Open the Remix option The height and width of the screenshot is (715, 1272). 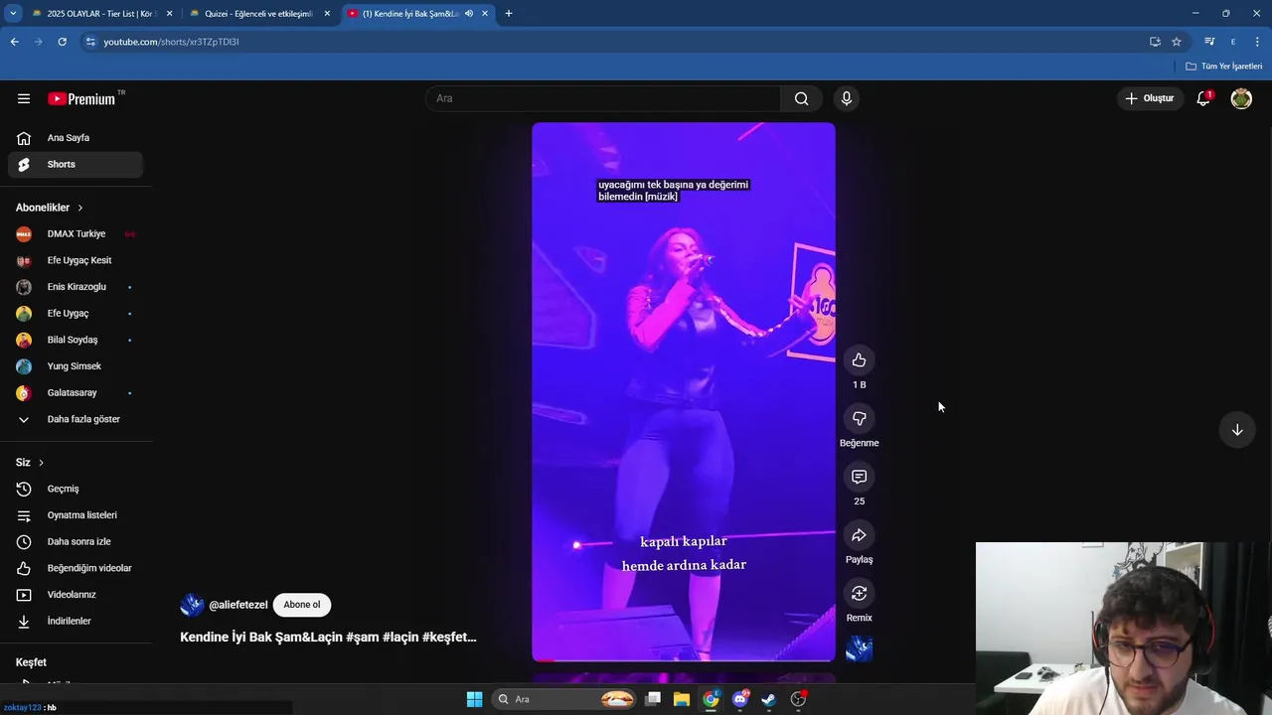pos(860,593)
